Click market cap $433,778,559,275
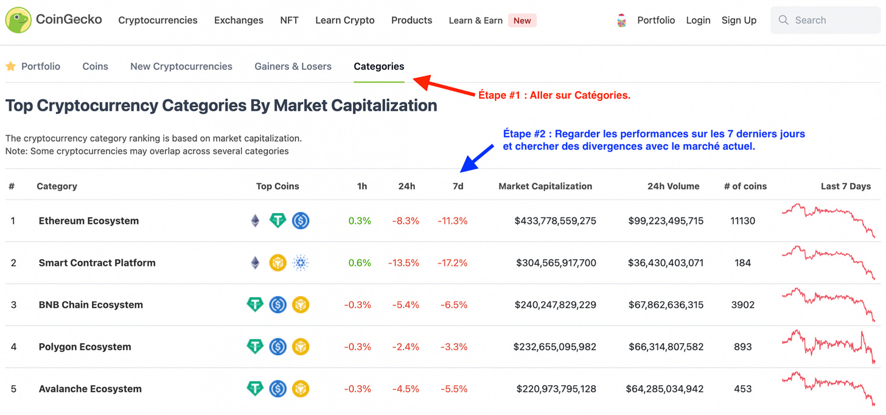This screenshot has width=886, height=415. [x=556, y=220]
